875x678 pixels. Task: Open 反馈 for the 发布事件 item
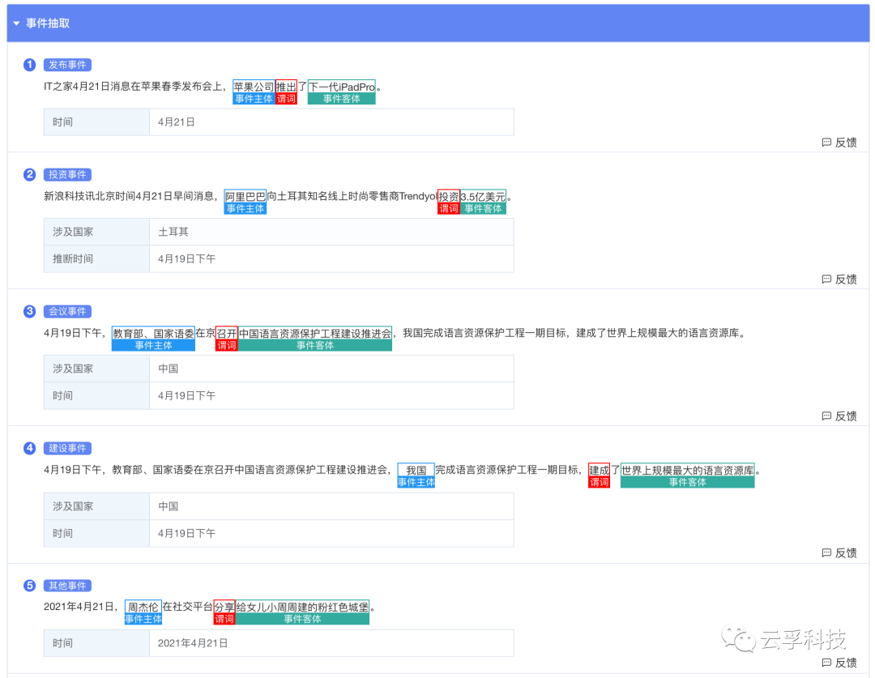tap(839, 143)
